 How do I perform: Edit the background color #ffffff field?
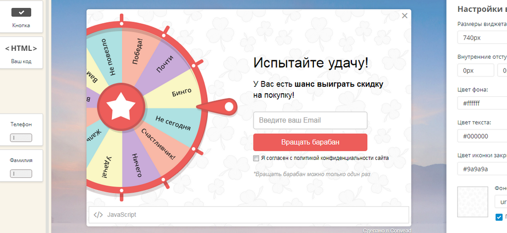[x=482, y=104]
